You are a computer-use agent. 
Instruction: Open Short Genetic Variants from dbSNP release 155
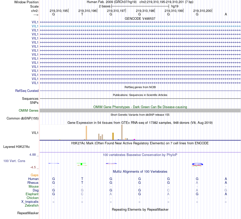click(x=140, y=115)
